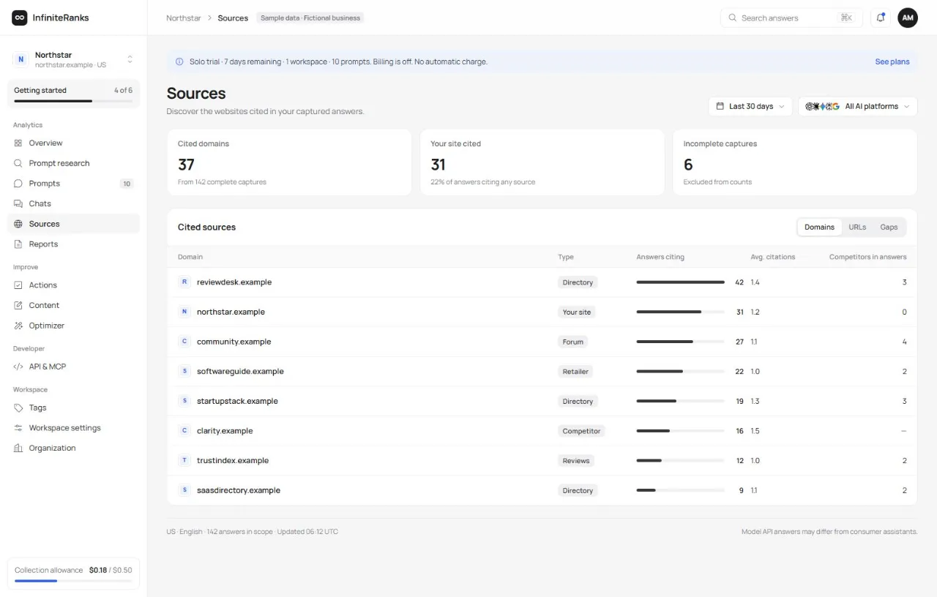This screenshot has width=937, height=597.
Task: Open the Last 30 days date dropdown
Action: point(750,106)
